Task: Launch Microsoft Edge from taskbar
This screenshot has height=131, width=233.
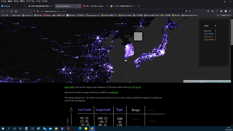Action: click(80, 129)
